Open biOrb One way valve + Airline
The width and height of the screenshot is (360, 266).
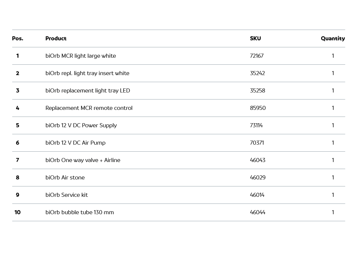point(83,160)
